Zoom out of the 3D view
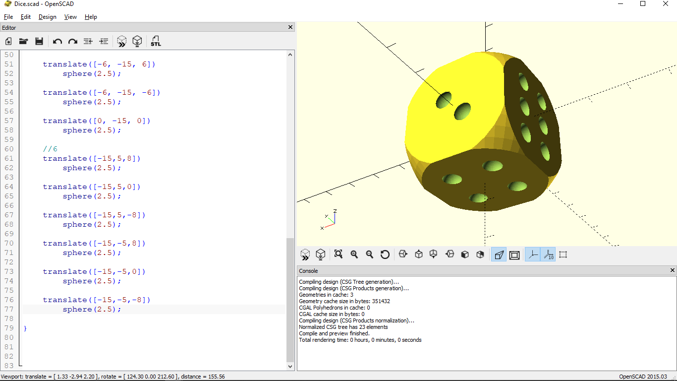677x381 pixels. click(370, 254)
